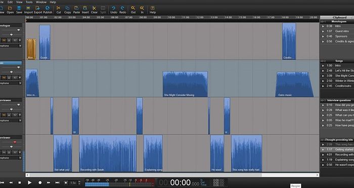Click the red volume slider handle on Interviewer track
This screenshot has height=188, width=354.
pyautogui.click(x=15, y=142)
